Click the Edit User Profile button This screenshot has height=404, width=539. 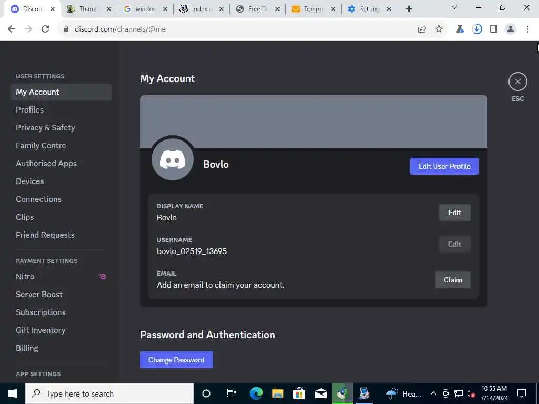[444, 166]
